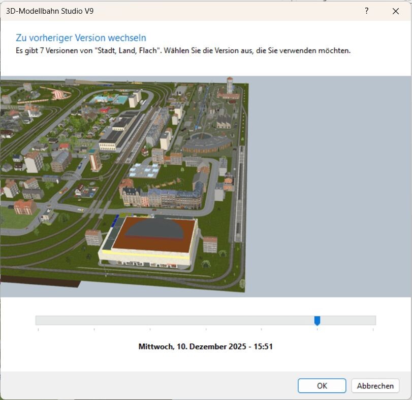Click the empty gray area right of layout

[330, 188]
